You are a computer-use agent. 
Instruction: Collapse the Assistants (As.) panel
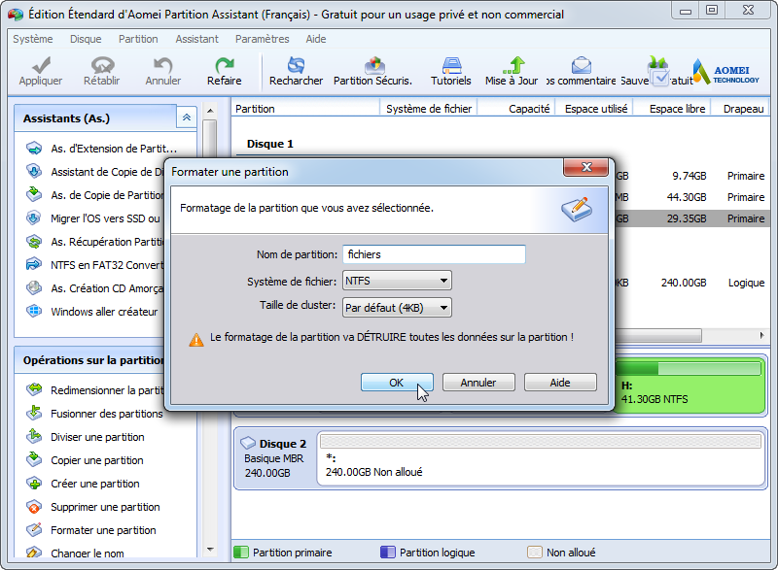tap(187, 117)
